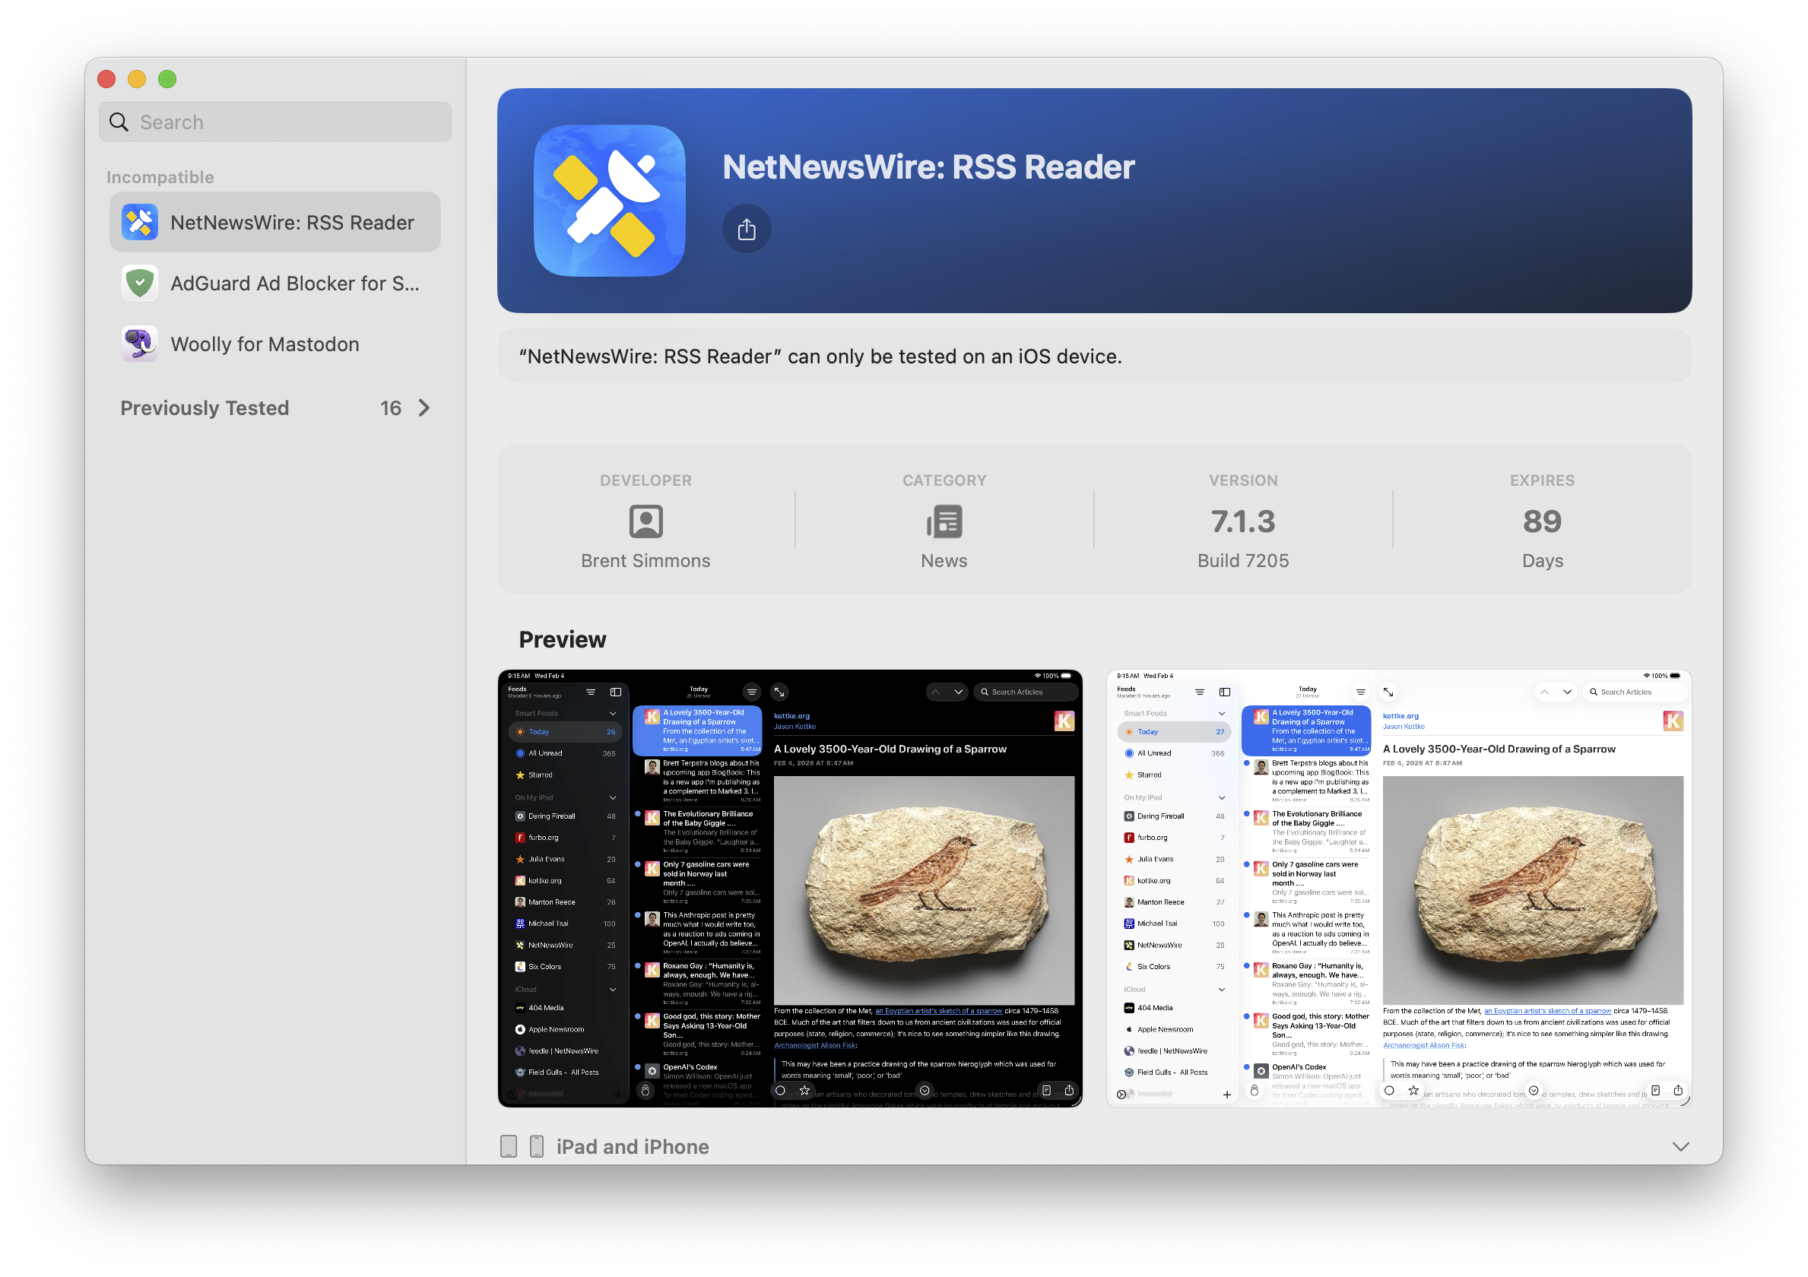Image resolution: width=1808 pixels, height=1277 pixels.
Task: Open Woolly for Mastodon in the sidebar
Action: click(274, 344)
